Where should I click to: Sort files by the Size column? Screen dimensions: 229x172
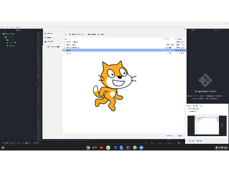click(x=167, y=39)
